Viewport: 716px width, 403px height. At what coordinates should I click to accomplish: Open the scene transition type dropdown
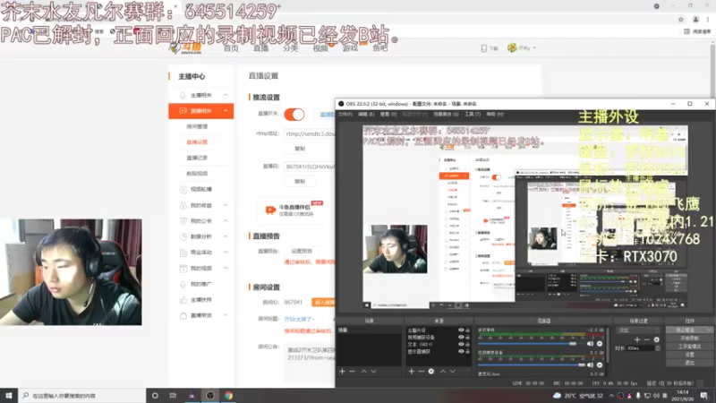click(638, 330)
